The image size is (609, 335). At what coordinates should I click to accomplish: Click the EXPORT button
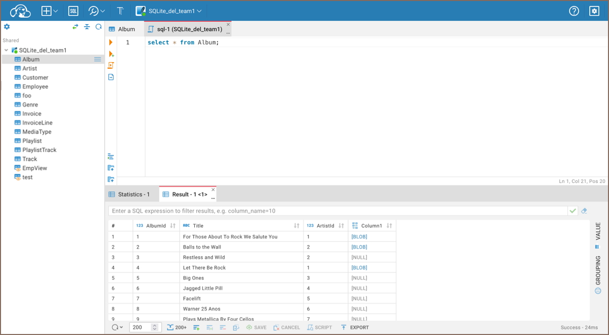[355, 327]
